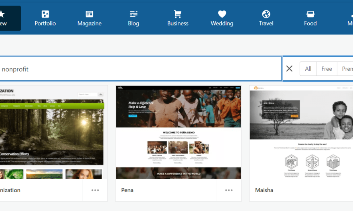Filter themes by All
The height and width of the screenshot is (211, 353).
pos(308,69)
